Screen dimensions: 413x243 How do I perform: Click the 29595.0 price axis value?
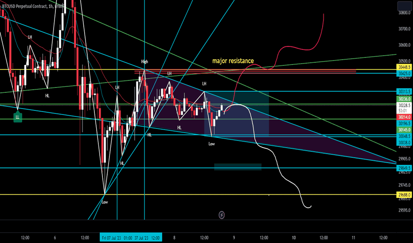click(x=404, y=210)
